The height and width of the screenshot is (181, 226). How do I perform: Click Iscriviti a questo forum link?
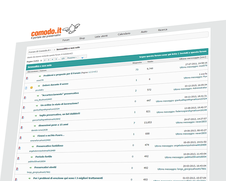[194, 51]
